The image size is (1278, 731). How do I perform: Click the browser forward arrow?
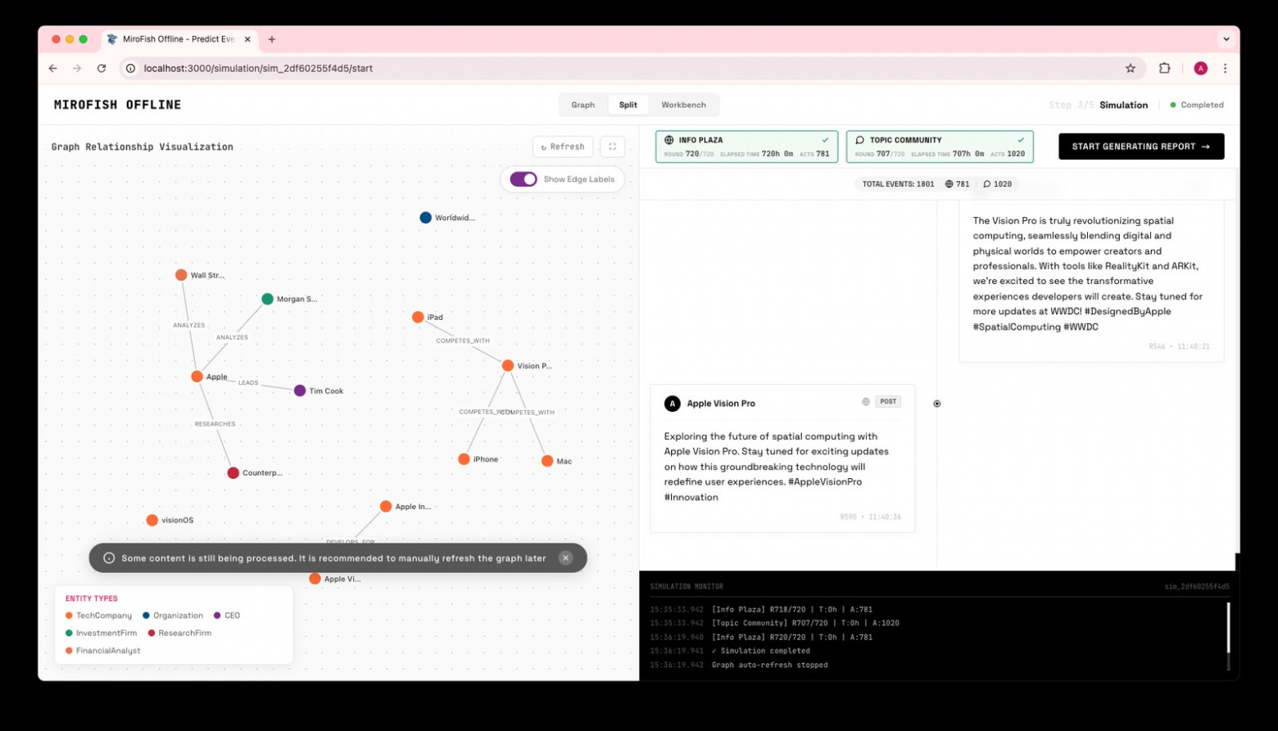pyautogui.click(x=77, y=69)
